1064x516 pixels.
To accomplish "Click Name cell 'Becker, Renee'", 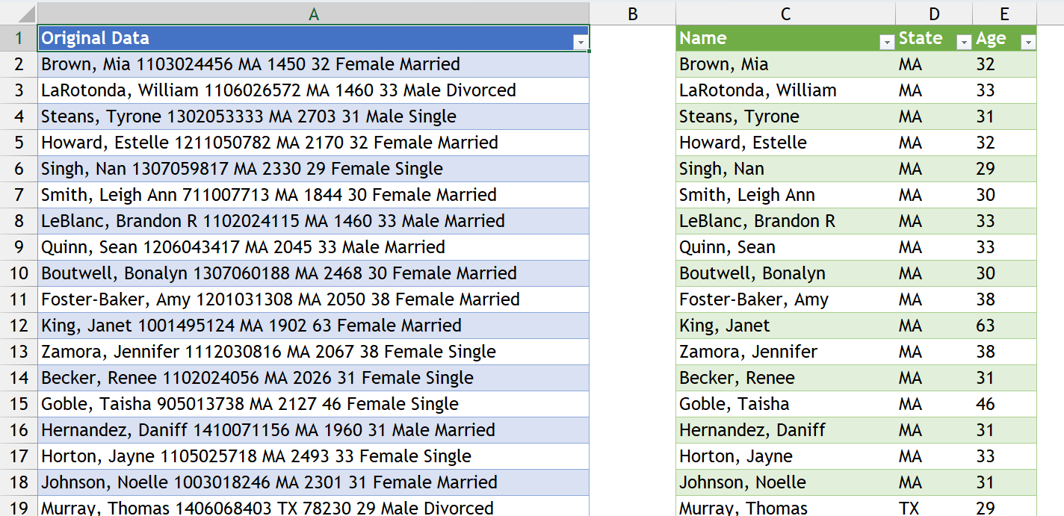I will click(785, 378).
